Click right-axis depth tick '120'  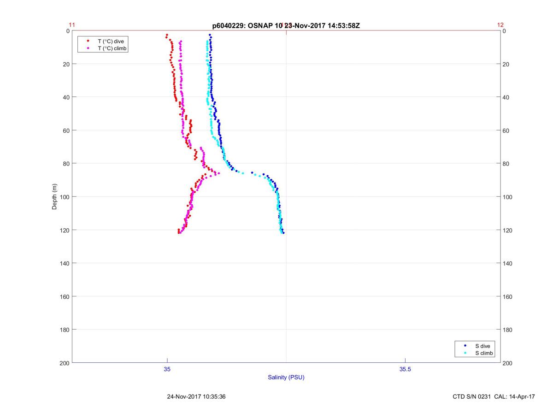507,230
